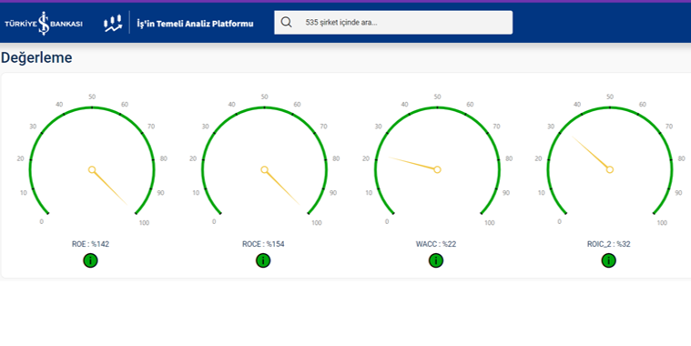
Task: Focus the company search input field
Action: click(393, 22)
